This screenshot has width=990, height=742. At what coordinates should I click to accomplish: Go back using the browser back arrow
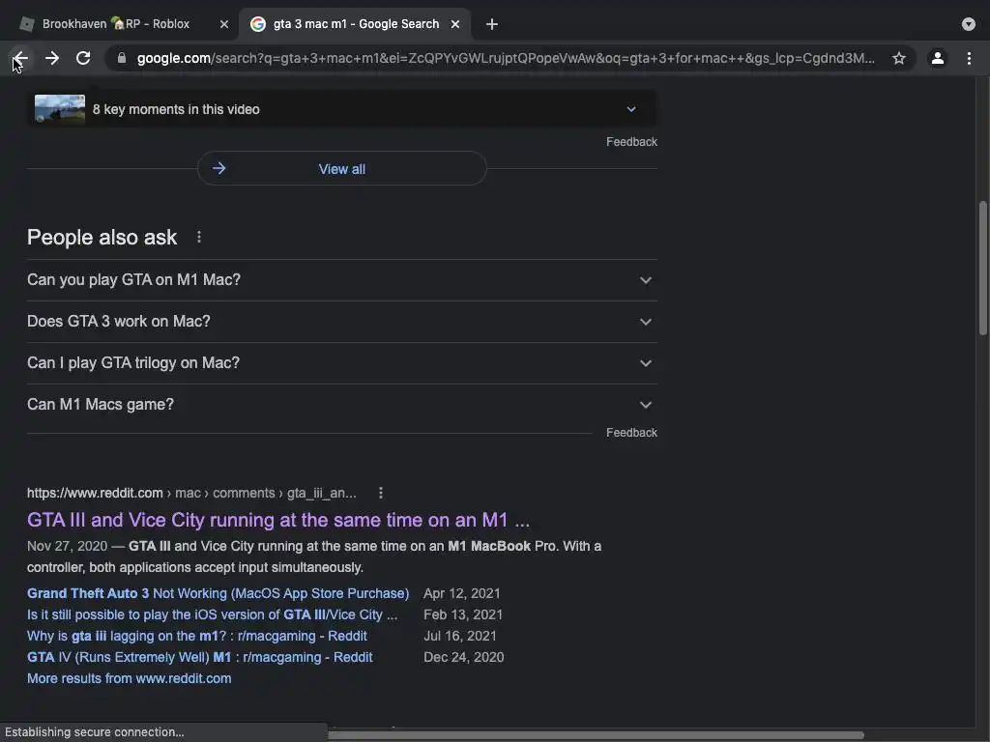[x=20, y=59]
